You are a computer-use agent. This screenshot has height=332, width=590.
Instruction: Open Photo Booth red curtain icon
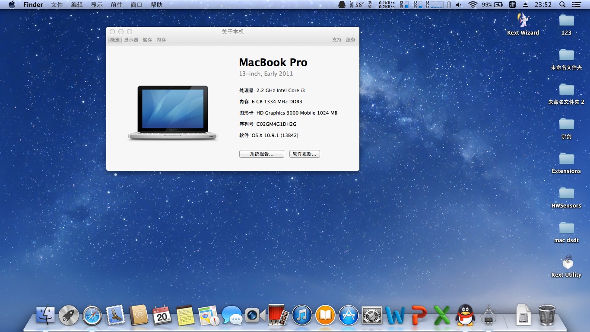click(279, 315)
